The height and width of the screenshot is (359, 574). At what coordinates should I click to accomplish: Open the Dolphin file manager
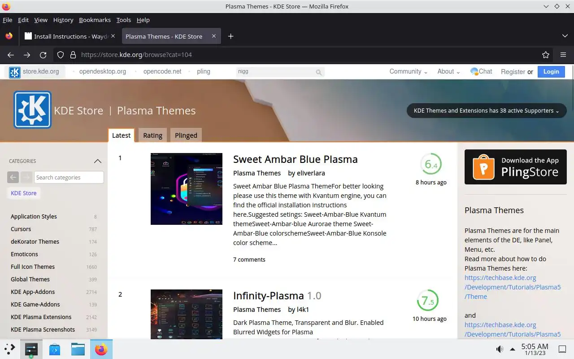pyautogui.click(x=78, y=349)
